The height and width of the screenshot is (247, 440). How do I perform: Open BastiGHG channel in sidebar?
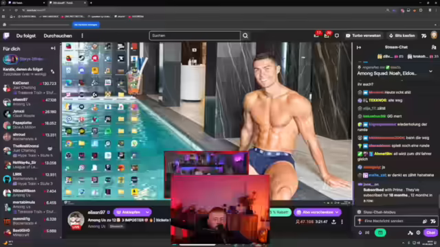coord(30,233)
